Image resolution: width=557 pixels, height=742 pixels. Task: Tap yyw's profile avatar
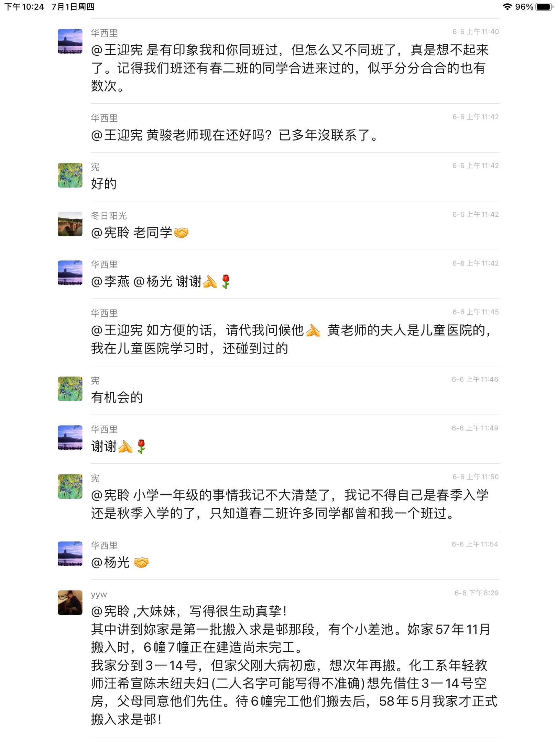pos(70,603)
